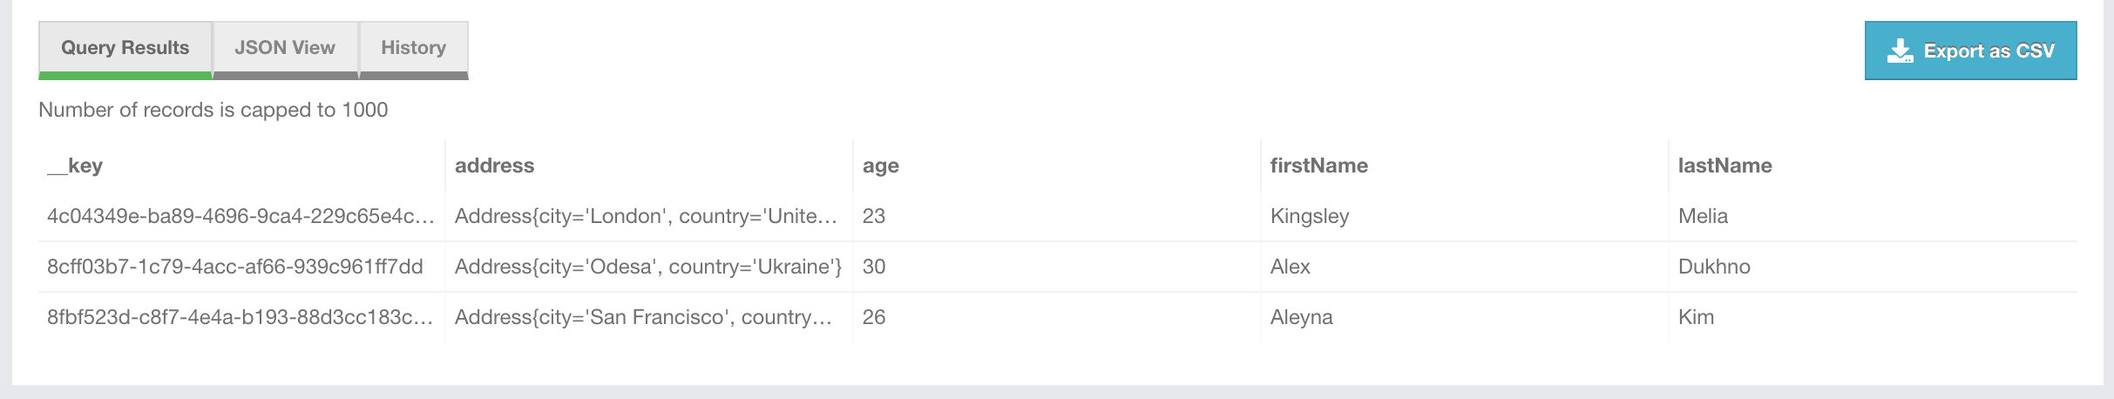Click the lastName column header
This screenshot has width=2114, height=399.
(1724, 166)
